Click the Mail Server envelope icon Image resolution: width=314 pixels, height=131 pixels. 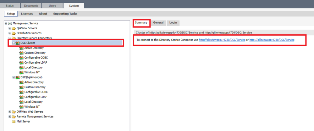pos(14,121)
